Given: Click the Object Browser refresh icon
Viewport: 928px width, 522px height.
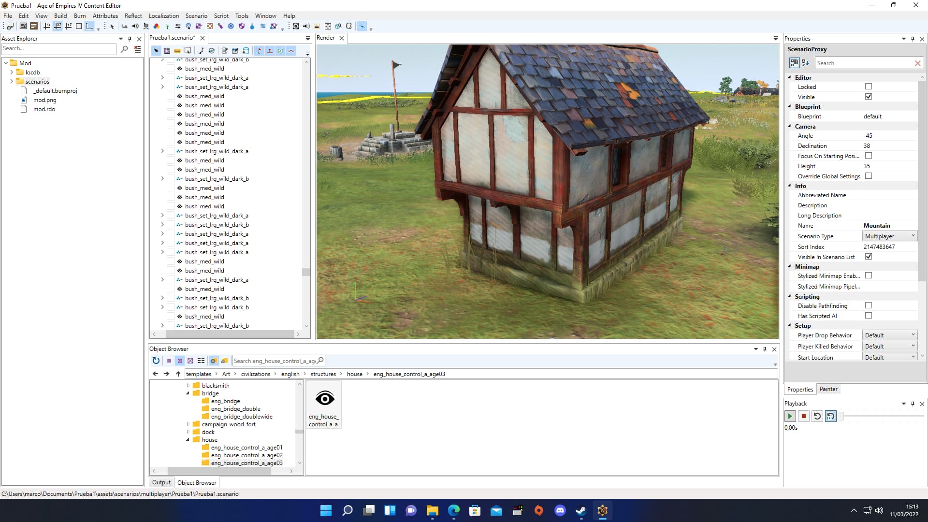Looking at the screenshot, I should [x=156, y=361].
